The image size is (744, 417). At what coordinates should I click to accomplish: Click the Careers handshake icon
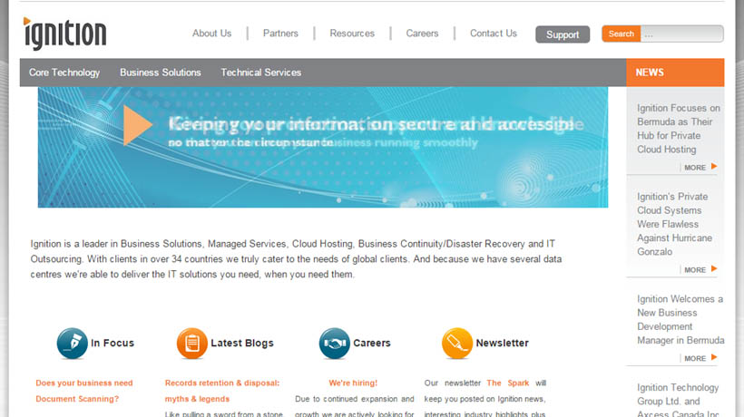[334, 343]
